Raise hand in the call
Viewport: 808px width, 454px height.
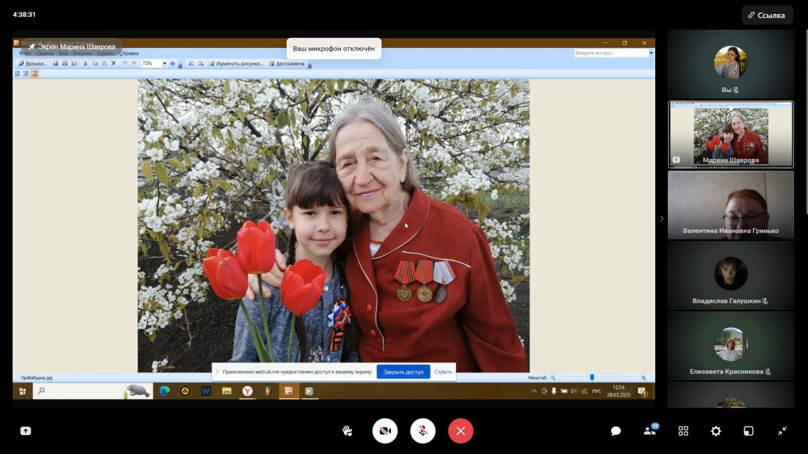pos(347,431)
